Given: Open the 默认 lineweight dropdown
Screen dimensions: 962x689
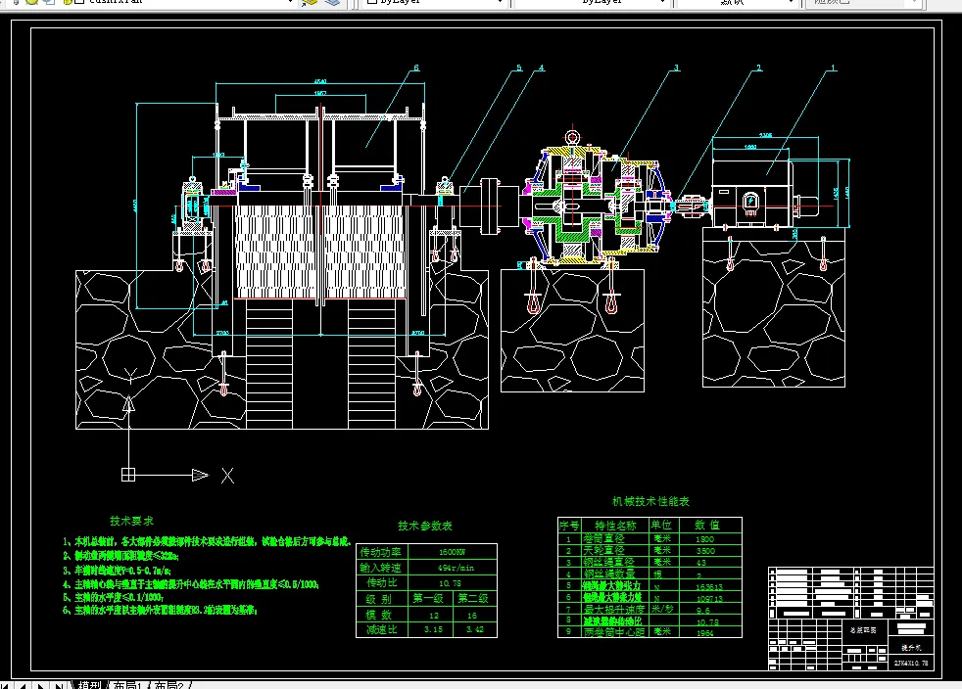Looking at the screenshot, I should tap(792, 3).
